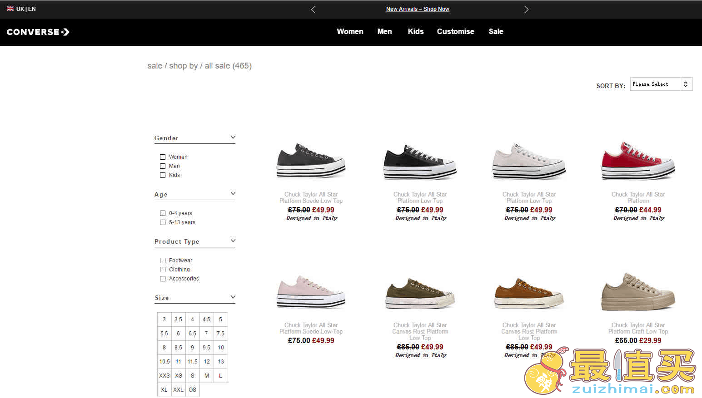
Task: Select size XXL
Action: click(179, 390)
